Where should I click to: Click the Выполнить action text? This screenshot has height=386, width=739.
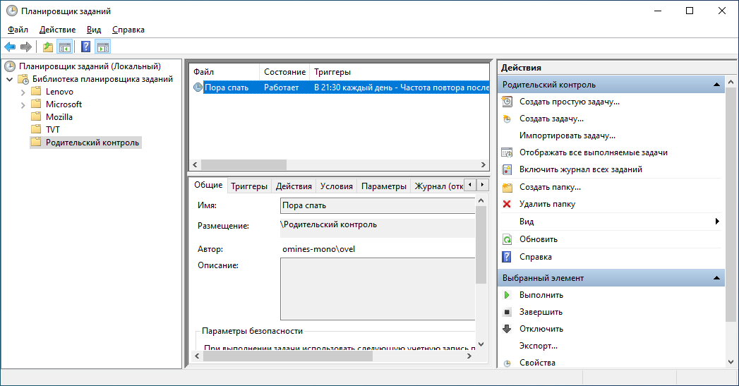541,295
